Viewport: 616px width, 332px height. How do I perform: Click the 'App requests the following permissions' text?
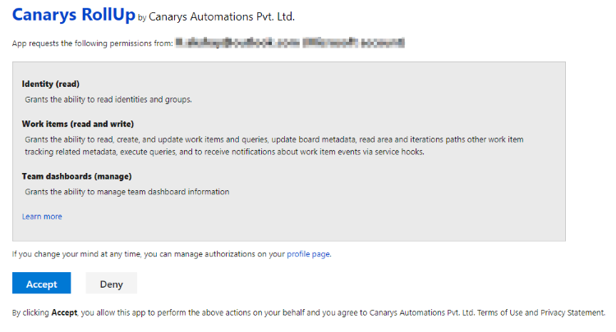pyautogui.click(x=92, y=42)
